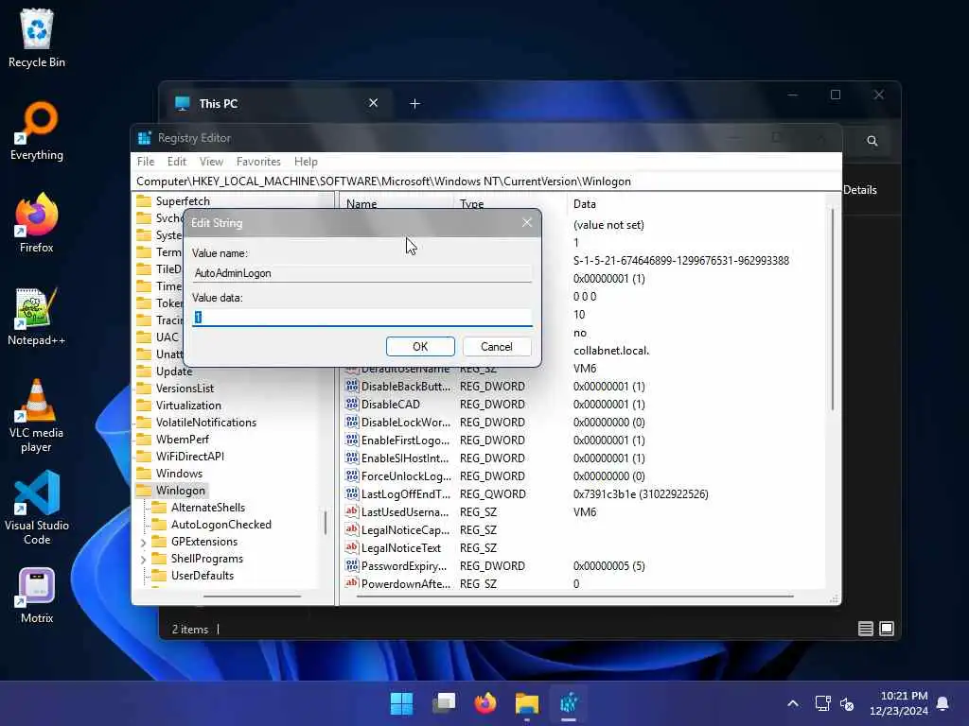Select the LastLogOffEndT... value
The height and width of the screenshot is (726, 969).
(405, 493)
